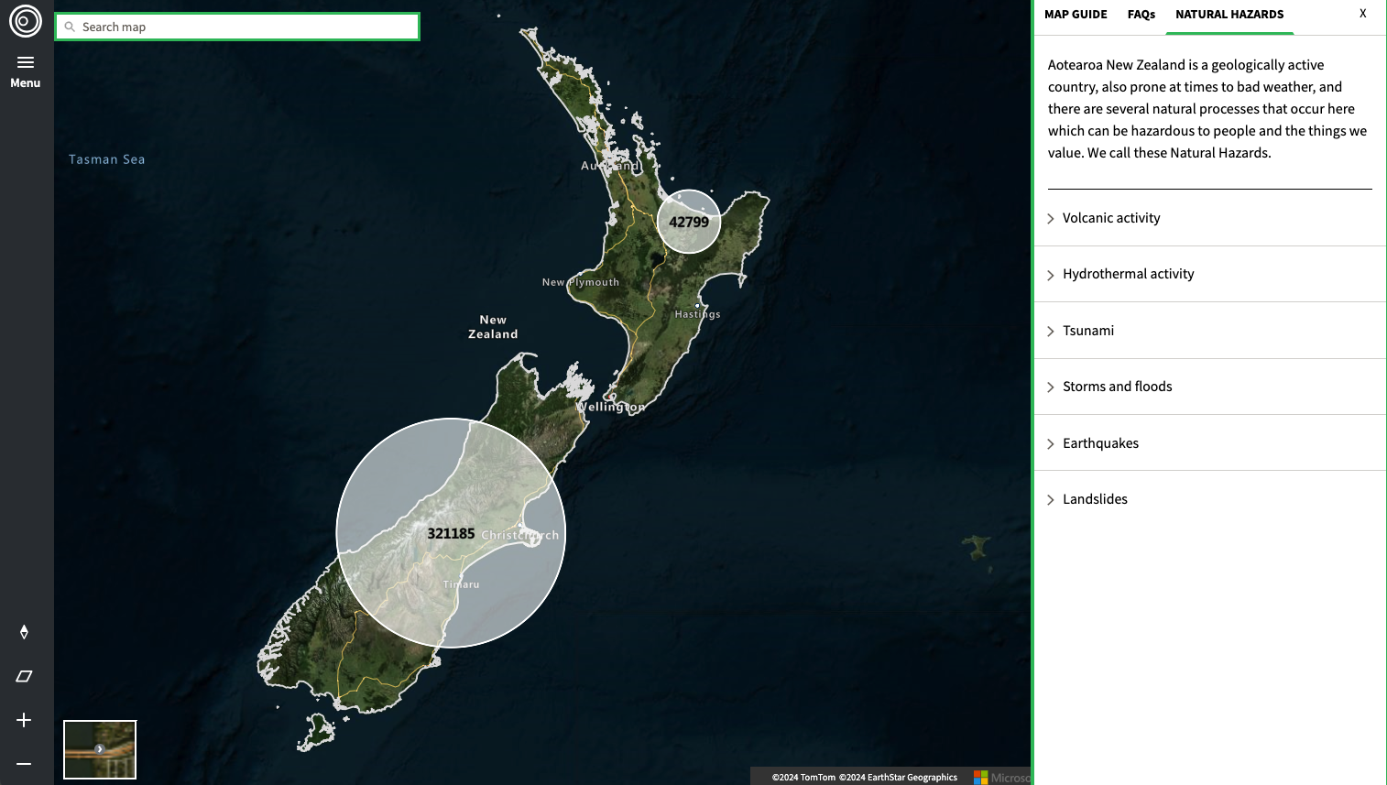Click inside the Search map field
The image size is (1387, 785).
(x=237, y=27)
